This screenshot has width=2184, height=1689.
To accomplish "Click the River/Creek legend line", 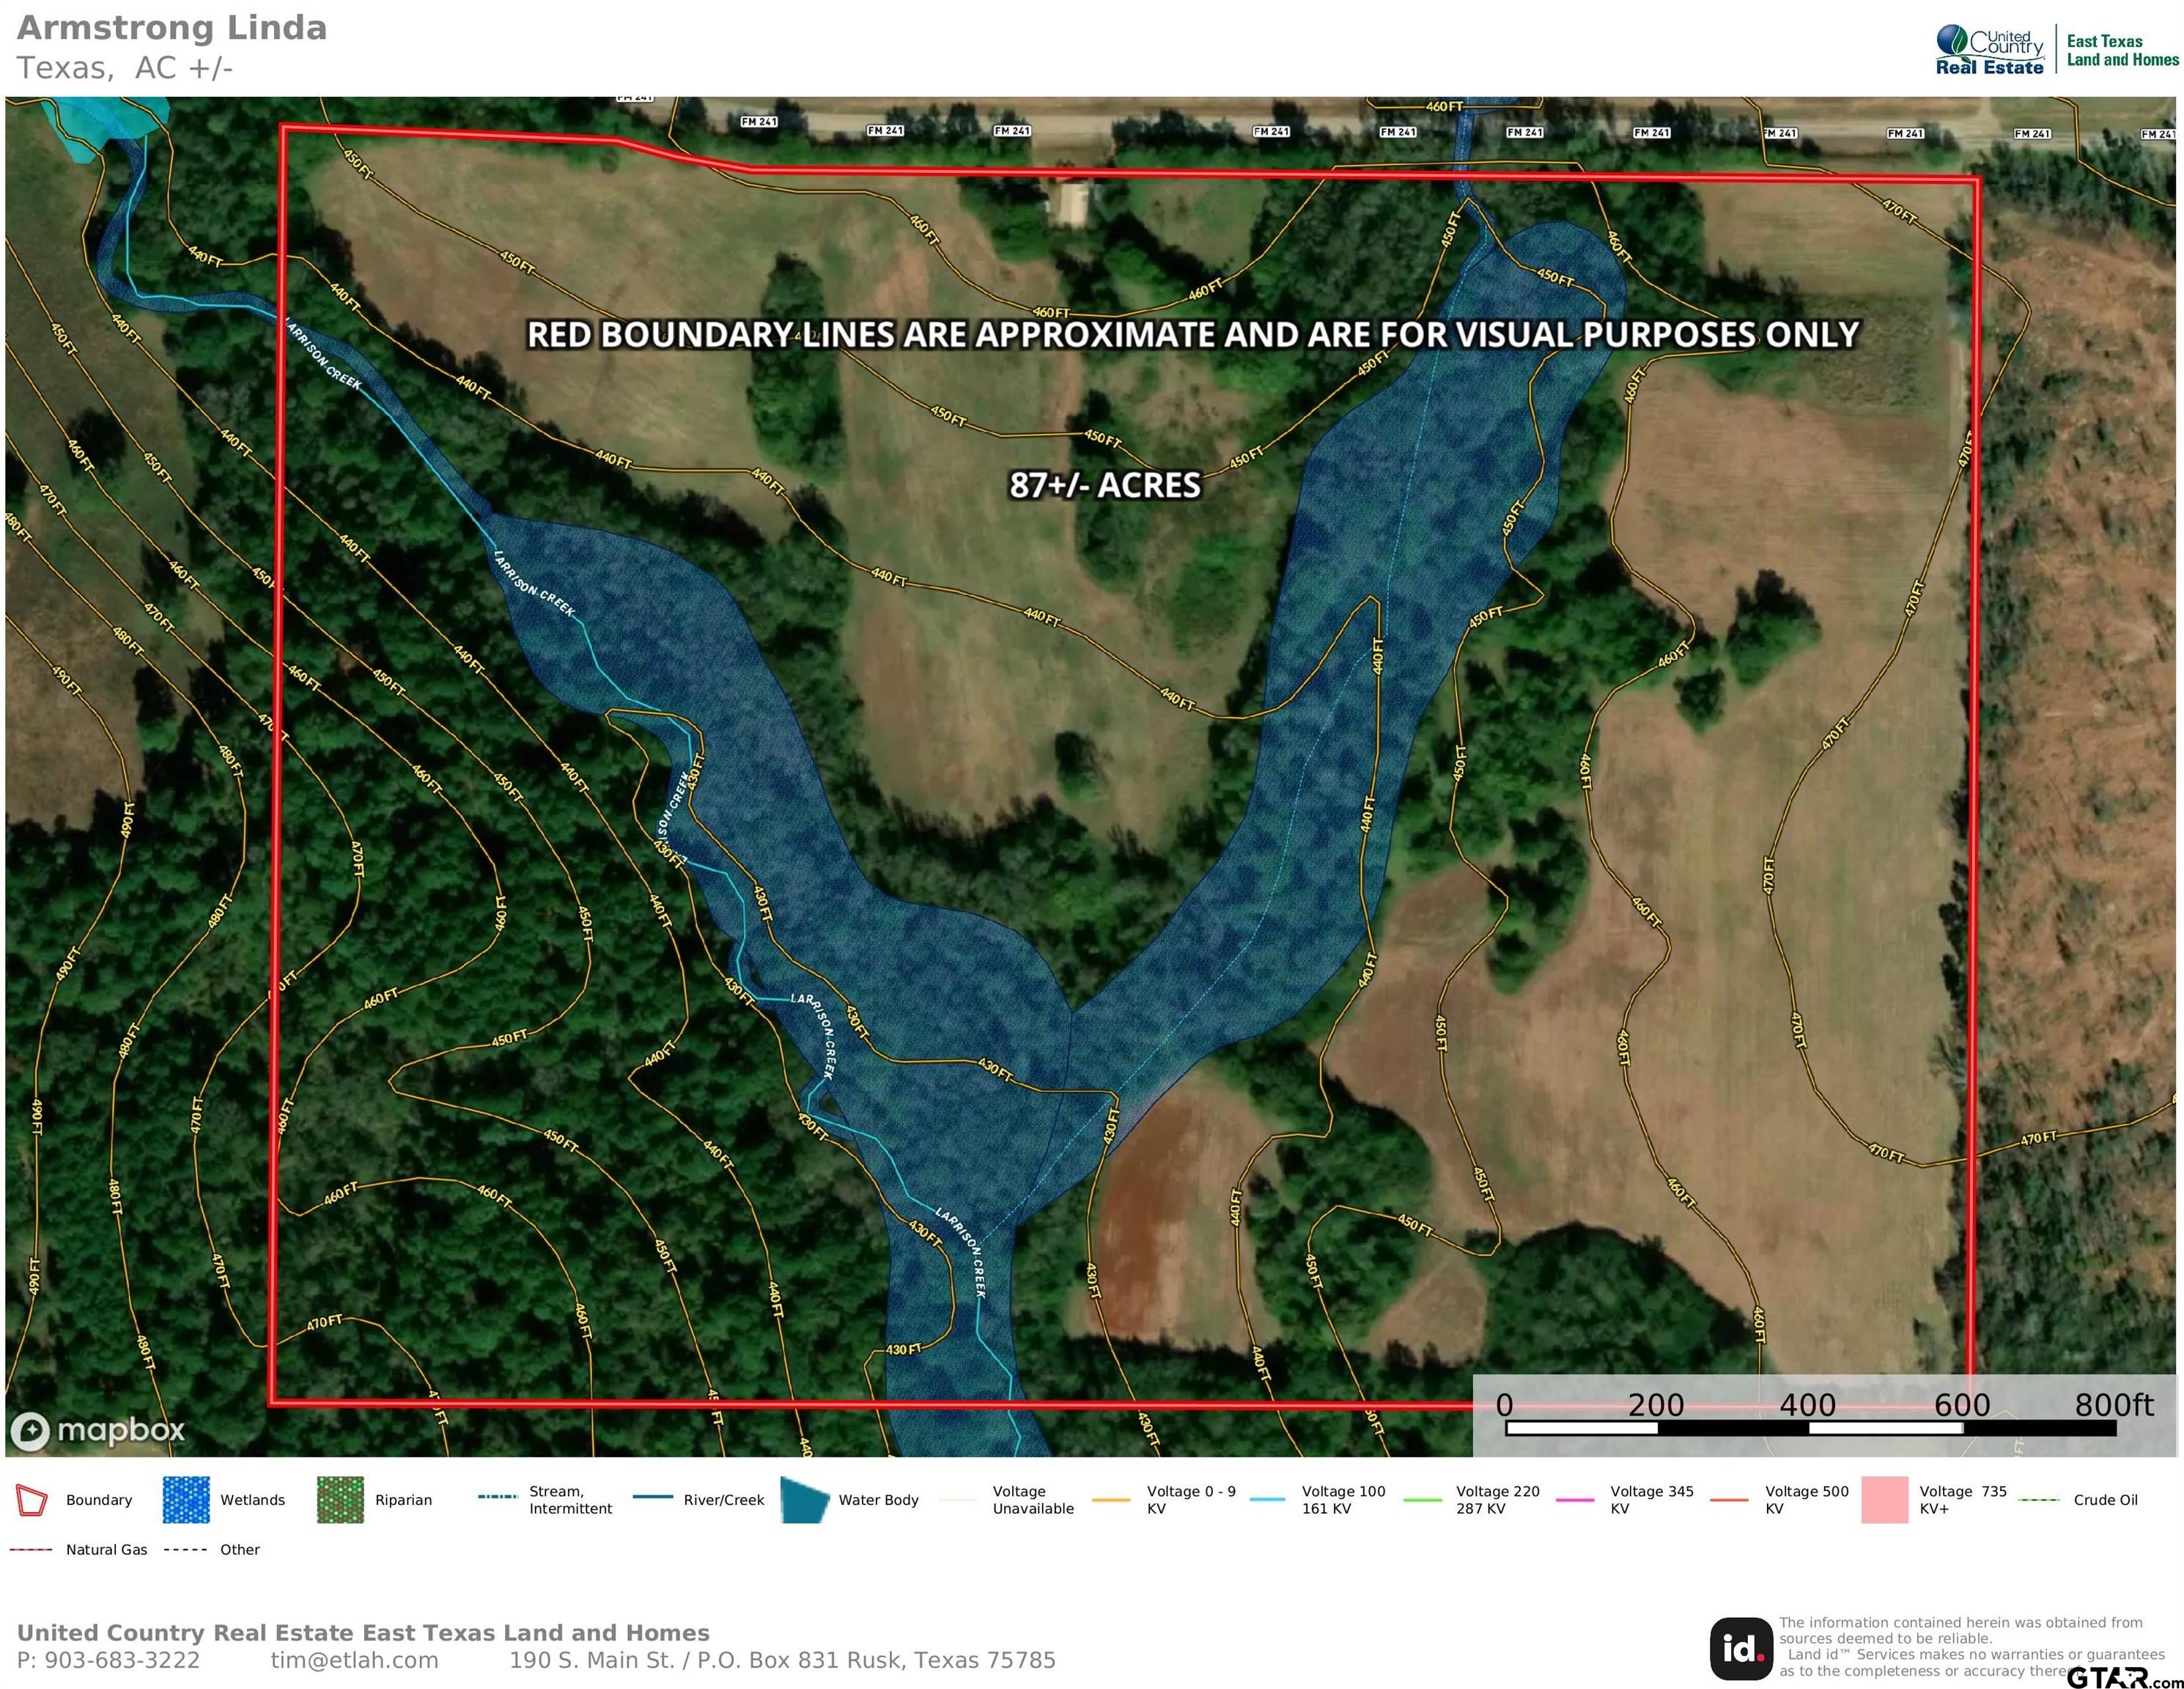I will 652,1497.
